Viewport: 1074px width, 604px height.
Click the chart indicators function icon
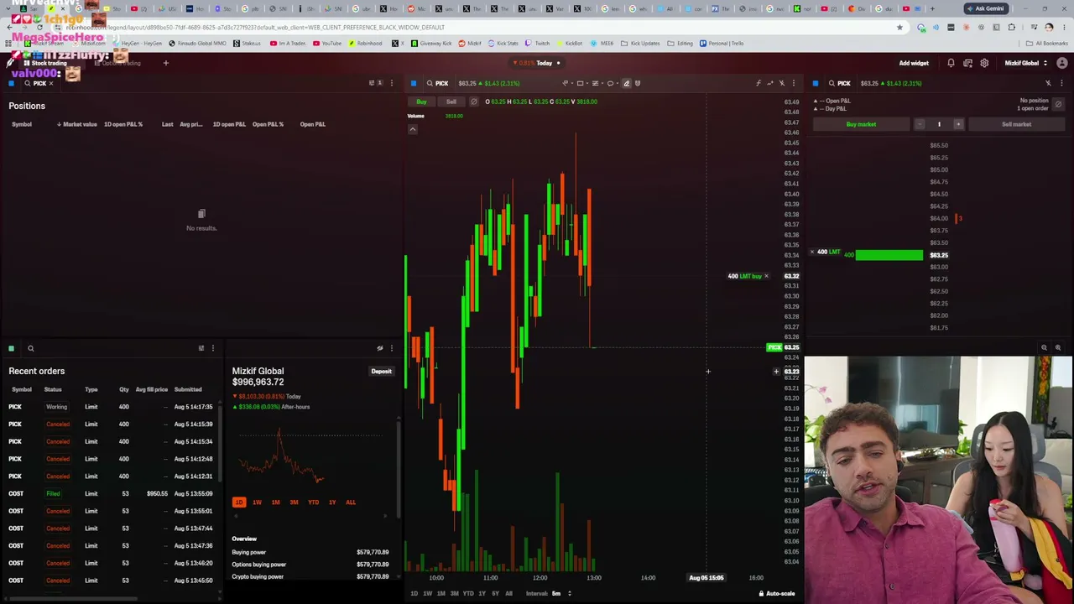pyautogui.click(x=759, y=83)
